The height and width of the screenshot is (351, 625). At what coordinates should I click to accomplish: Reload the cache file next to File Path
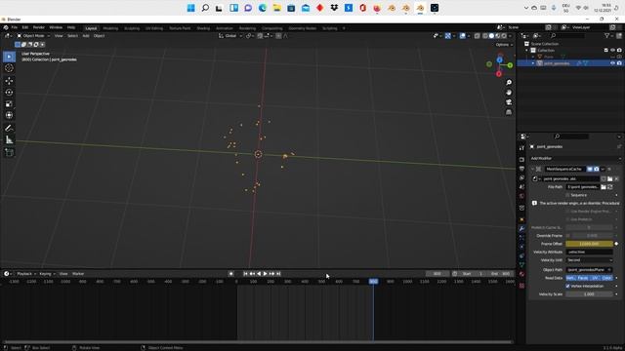pyautogui.click(x=610, y=187)
